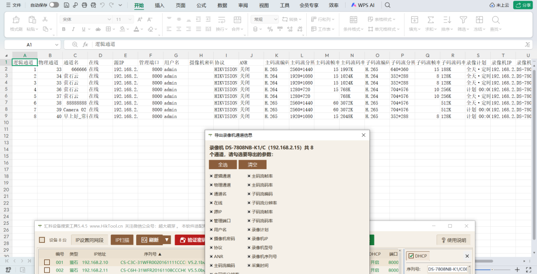Decrease font size with A- icon

(150, 19)
